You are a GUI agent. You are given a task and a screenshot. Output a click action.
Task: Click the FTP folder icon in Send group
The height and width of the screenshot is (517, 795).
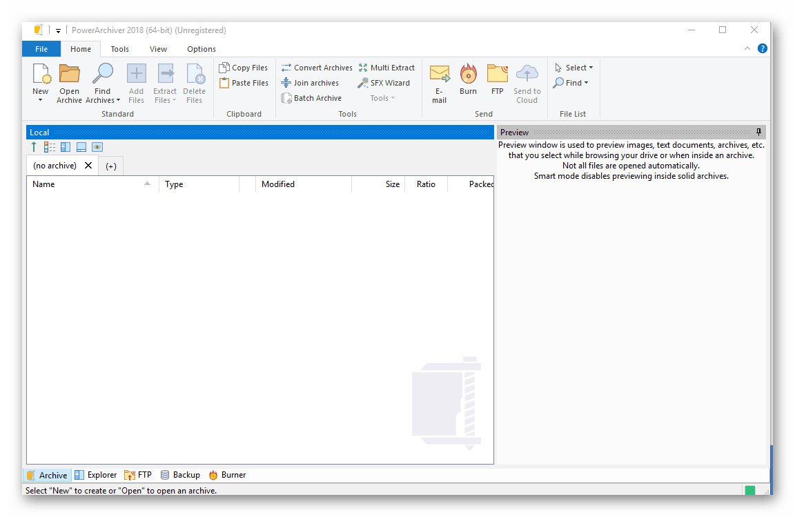(x=498, y=74)
